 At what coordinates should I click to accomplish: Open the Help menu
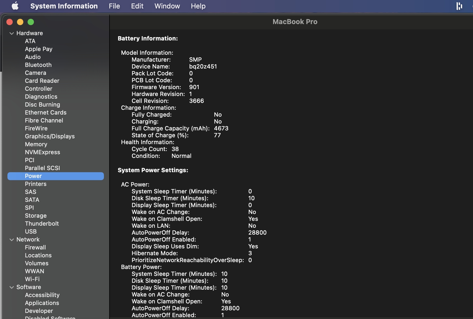coord(198,6)
